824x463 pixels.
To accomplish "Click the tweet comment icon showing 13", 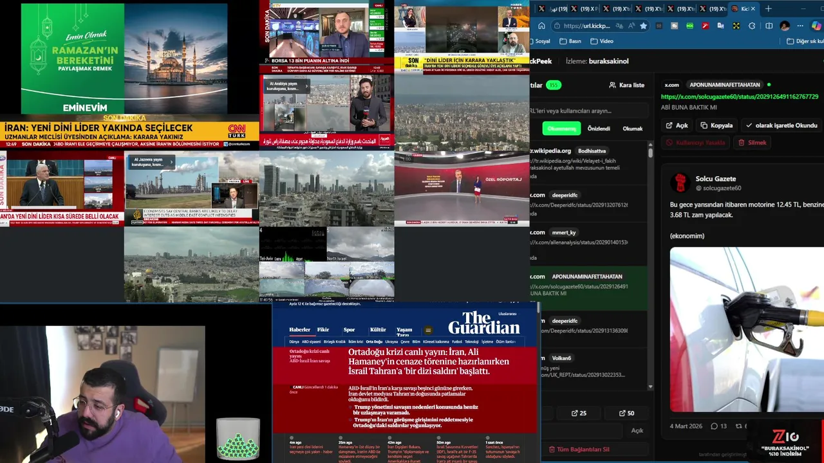I will (714, 426).
